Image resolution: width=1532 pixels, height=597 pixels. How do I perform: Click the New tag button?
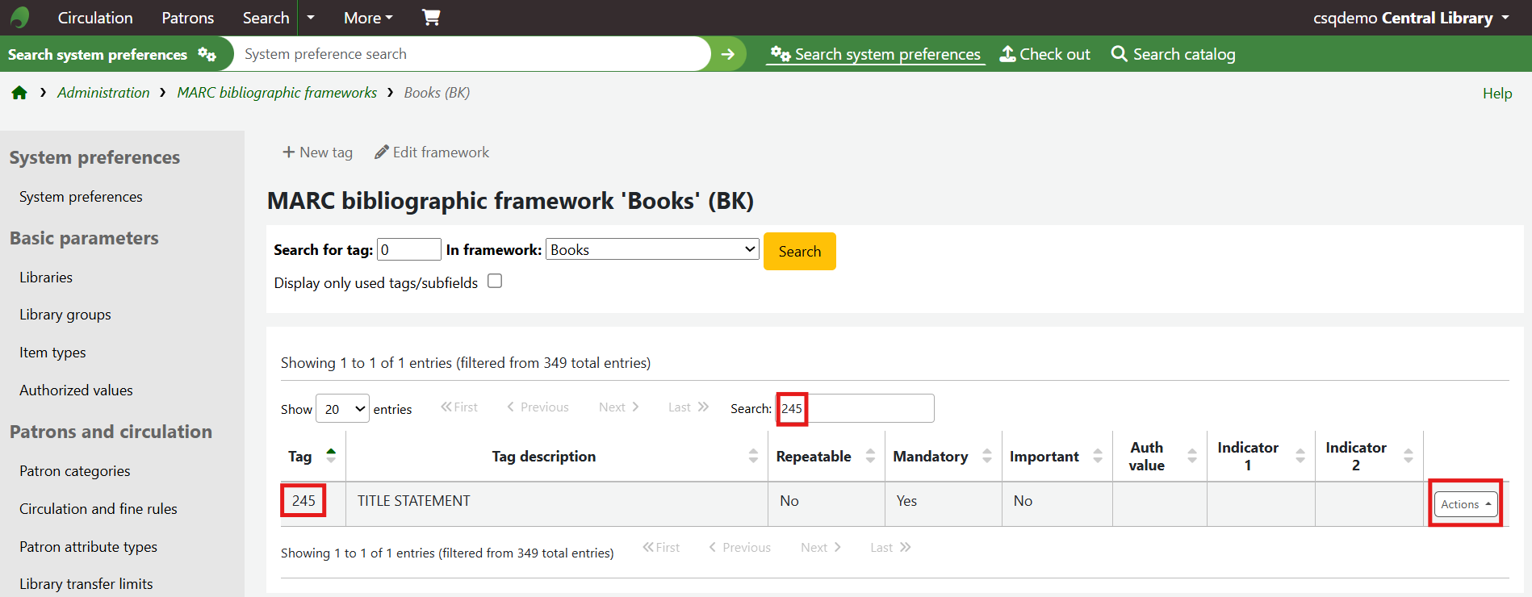click(x=317, y=152)
